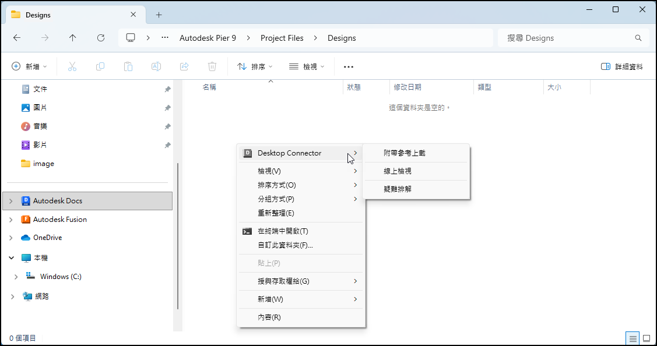Choose 附帶參考上載 from submenu
657x346 pixels.
click(x=416, y=153)
